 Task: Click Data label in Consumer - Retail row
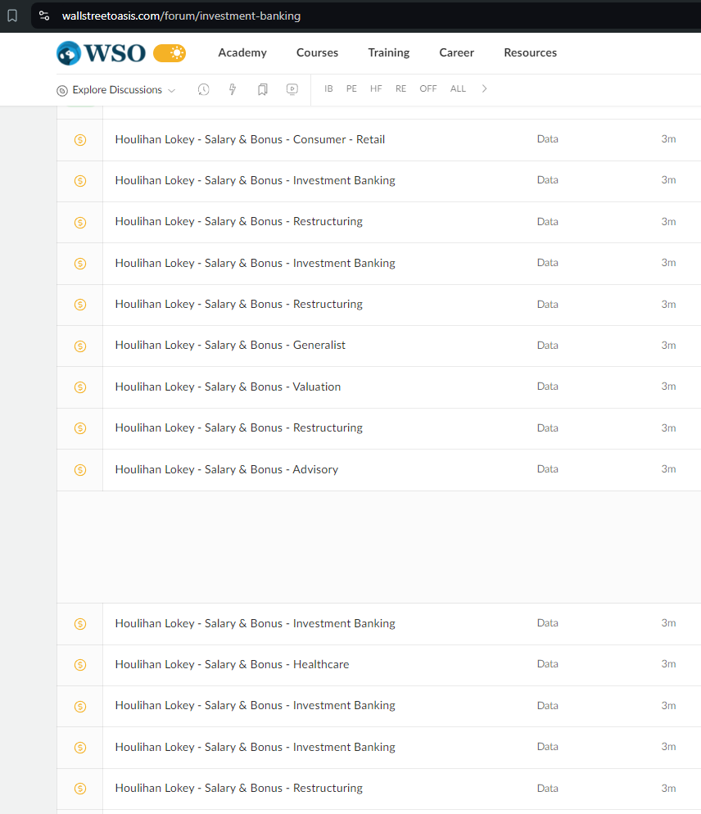click(547, 139)
